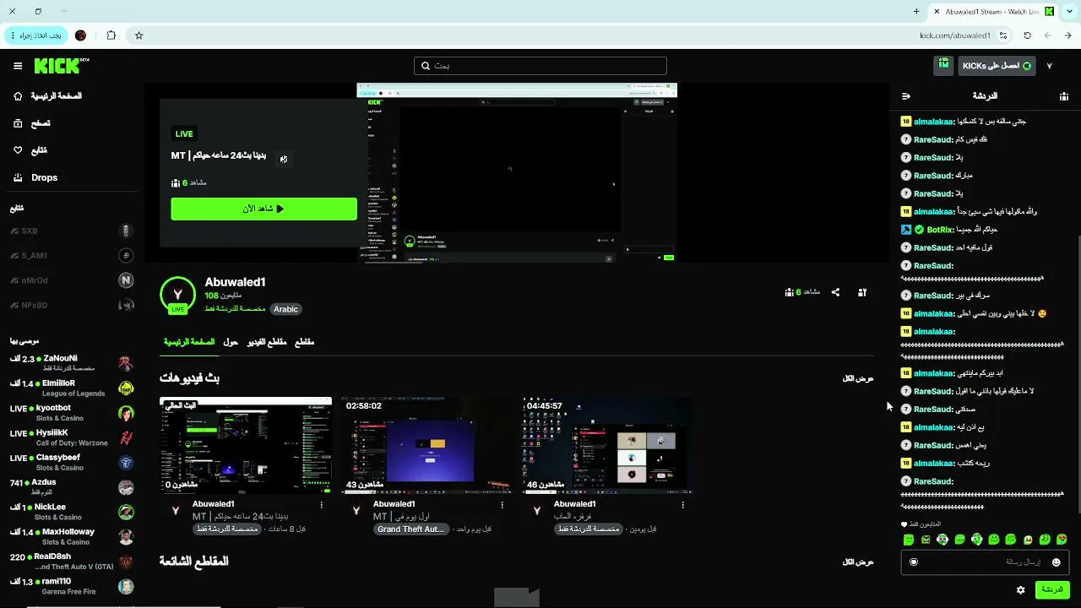
Task: Click the BotRix username in chat
Action: click(x=939, y=230)
